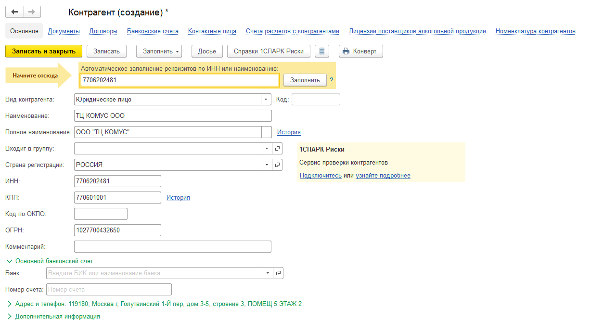Viewport: 603px width, 332px height.
Task: Go back using the left arrow button
Action: coord(14,12)
